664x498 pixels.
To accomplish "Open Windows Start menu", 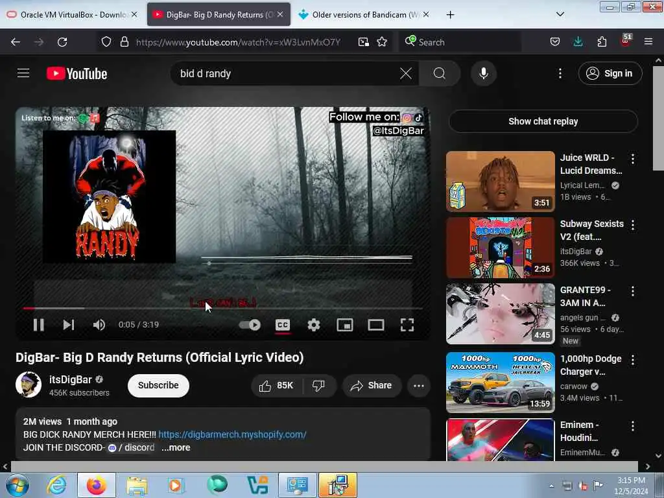I will (x=18, y=485).
